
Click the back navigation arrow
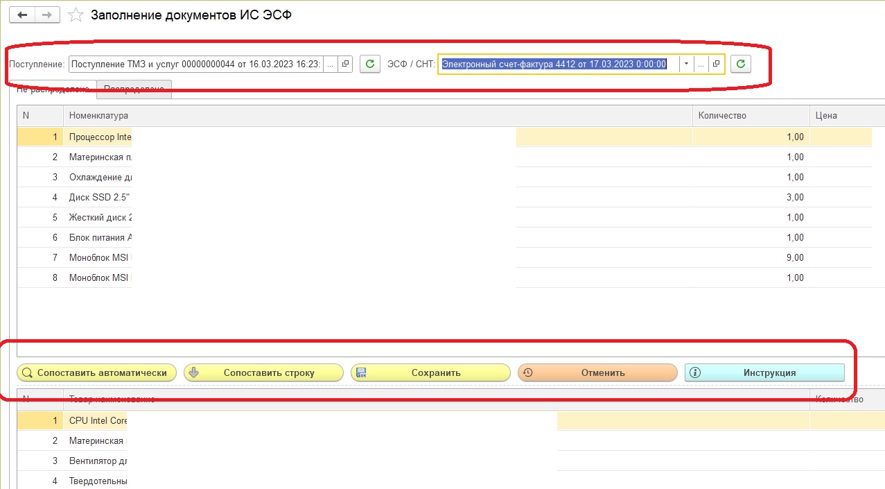21,15
